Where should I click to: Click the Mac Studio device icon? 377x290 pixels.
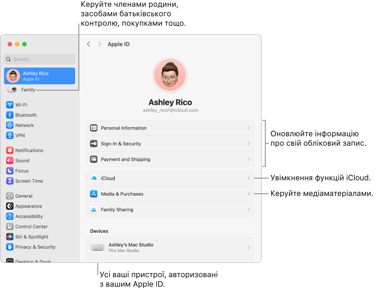[98, 248]
